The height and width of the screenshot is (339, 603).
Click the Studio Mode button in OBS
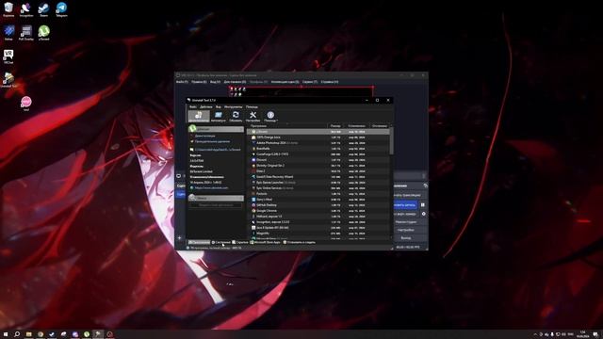(x=406, y=222)
